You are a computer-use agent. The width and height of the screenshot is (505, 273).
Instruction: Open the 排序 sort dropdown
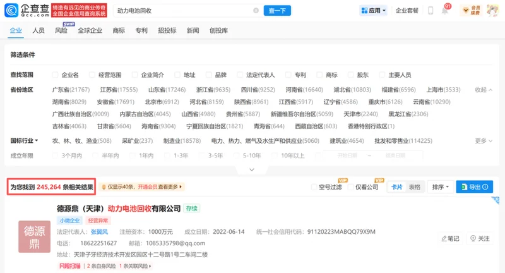coord(440,187)
